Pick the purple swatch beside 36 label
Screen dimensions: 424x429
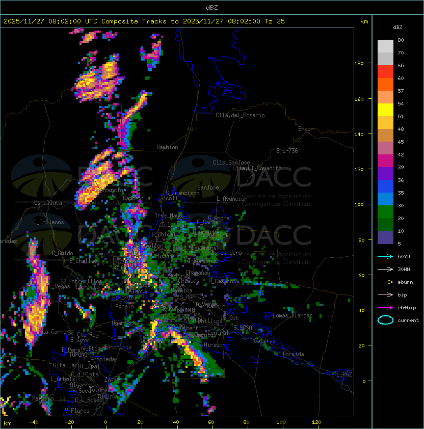tap(385, 173)
